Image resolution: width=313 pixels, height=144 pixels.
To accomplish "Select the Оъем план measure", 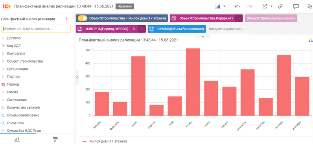I will (16, 123).
